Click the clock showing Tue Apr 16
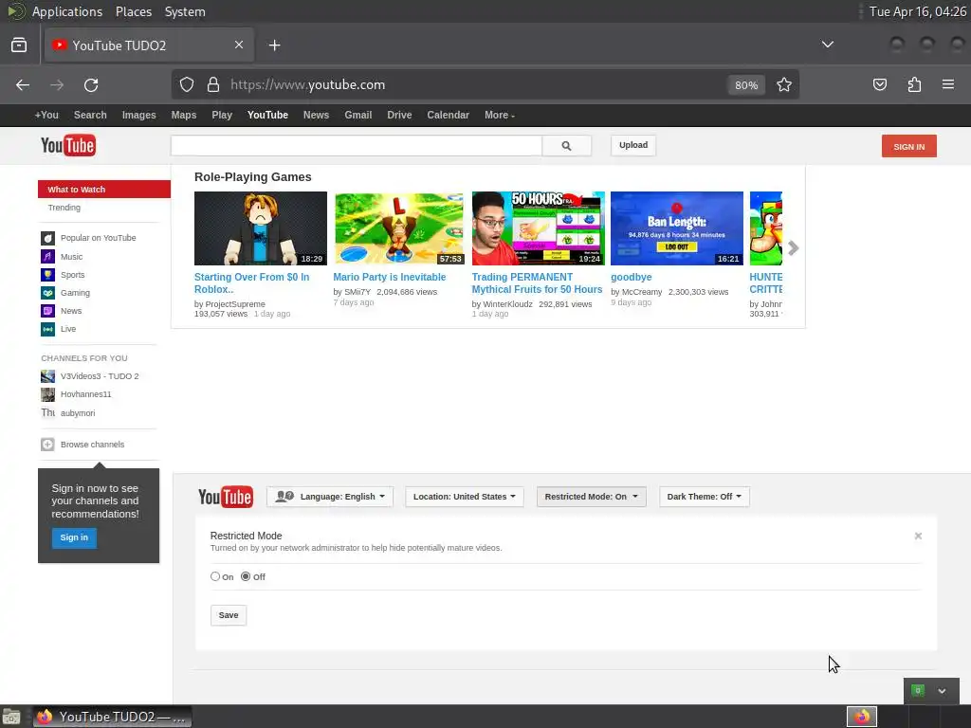The width and height of the screenshot is (971, 728). (917, 11)
